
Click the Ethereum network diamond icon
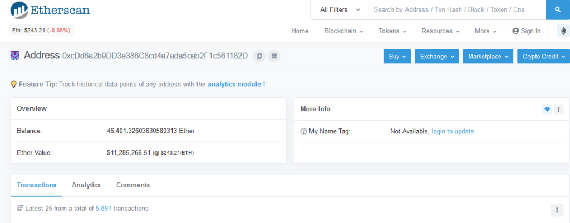pyautogui.click(x=563, y=31)
